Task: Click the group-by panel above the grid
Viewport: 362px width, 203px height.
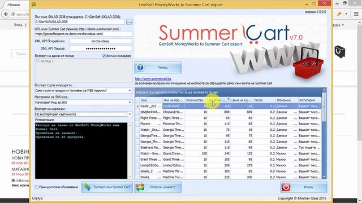Action: 229,92
